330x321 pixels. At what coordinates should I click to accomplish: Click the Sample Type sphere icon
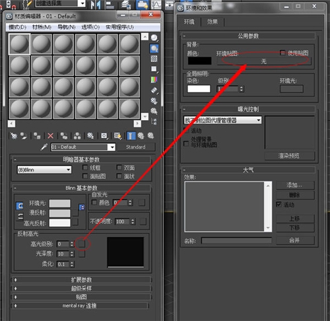pyautogui.click(x=154, y=38)
